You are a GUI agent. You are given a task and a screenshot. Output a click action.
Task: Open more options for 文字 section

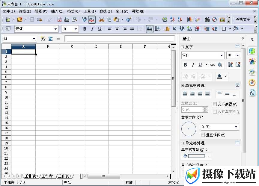(x=237, y=47)
